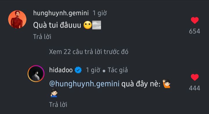
Task: Click the '1 giờ' timestamp beside hunghuynh.gemini
Action: tap(100, 13)
